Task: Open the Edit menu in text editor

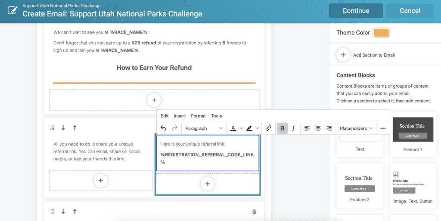Action: tap(165, 116)
